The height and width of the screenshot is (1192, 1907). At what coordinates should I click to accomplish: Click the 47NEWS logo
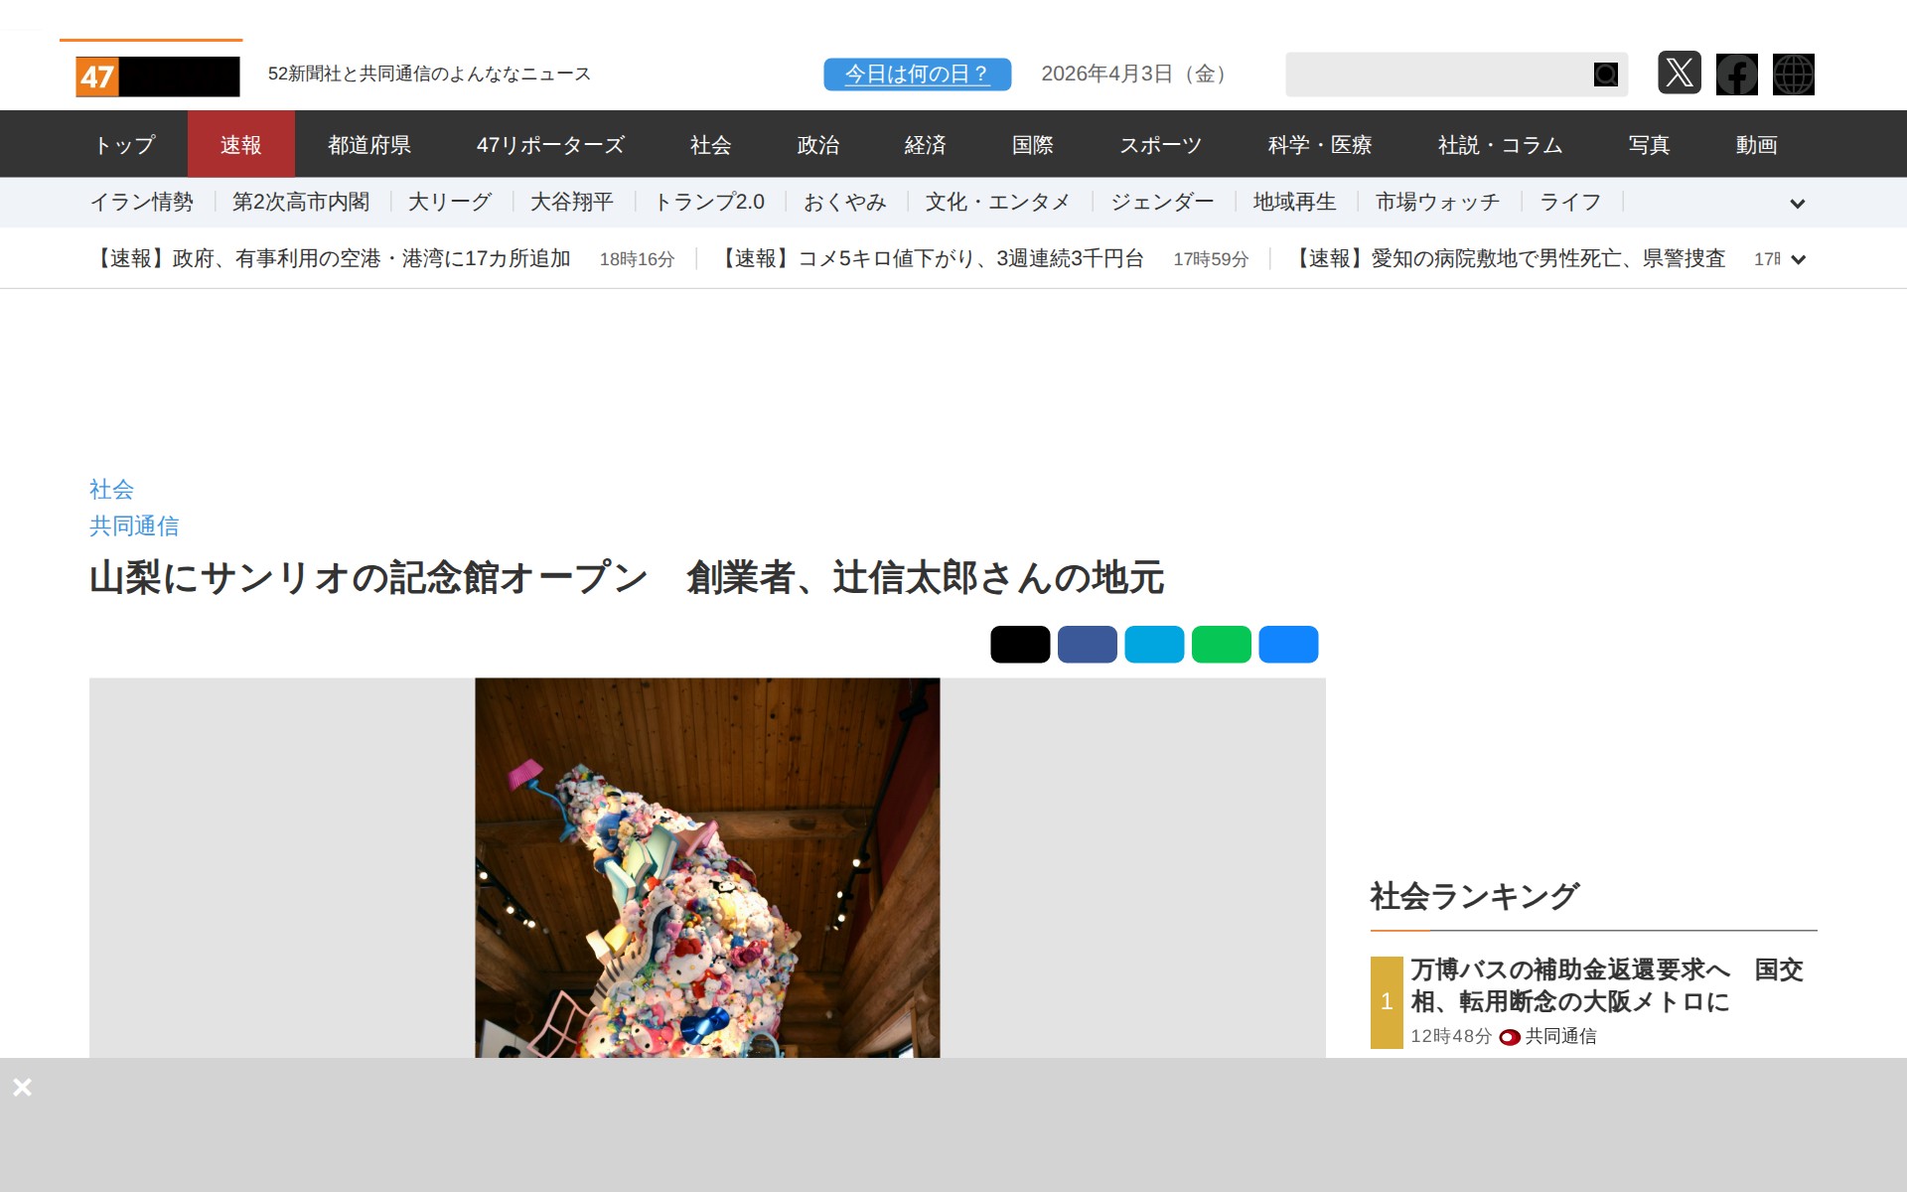click(158, 76)
